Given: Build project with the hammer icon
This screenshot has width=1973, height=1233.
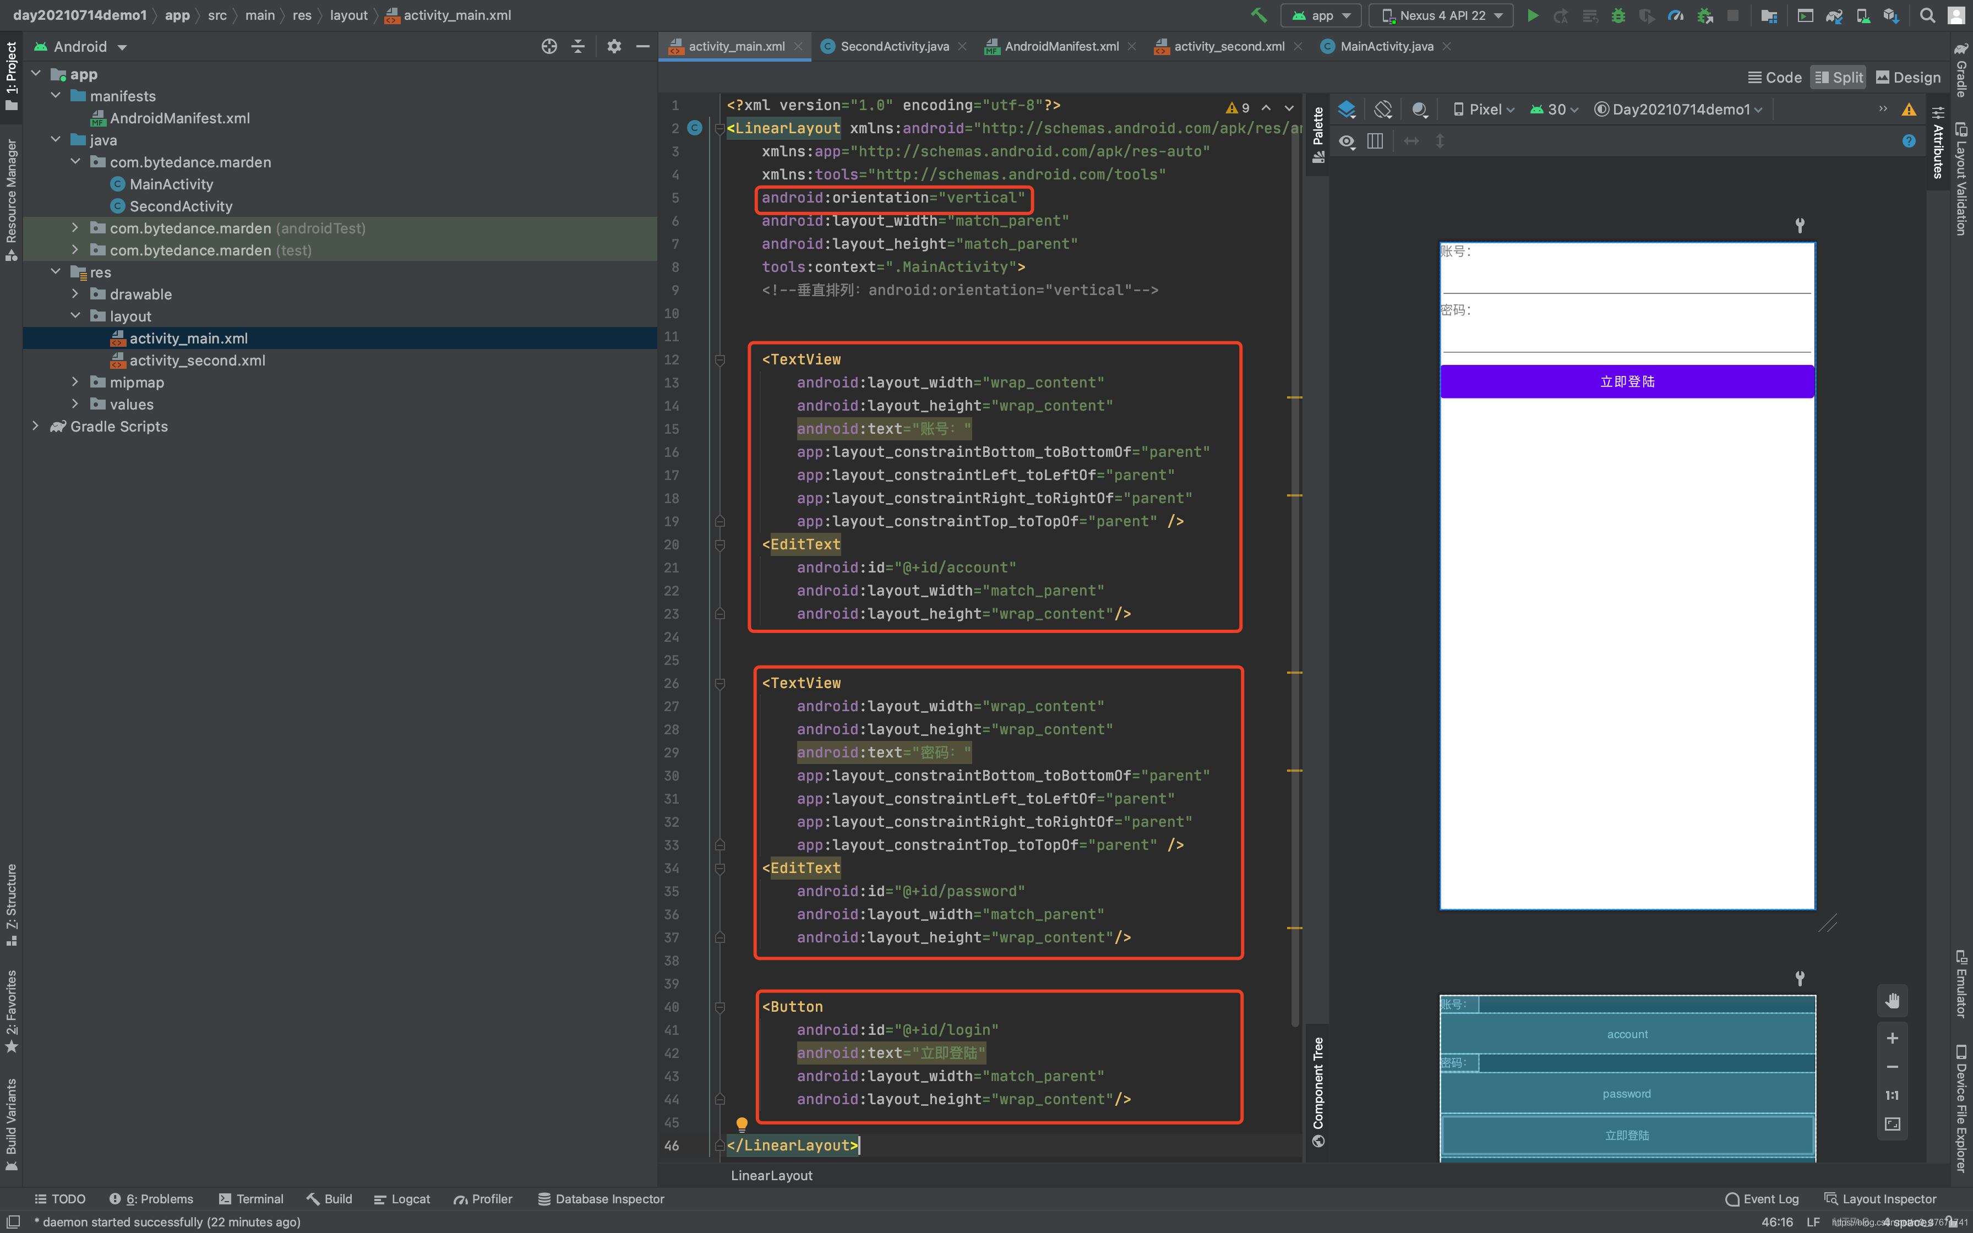Looking at the screenshot, I should tap(1259, 15).
